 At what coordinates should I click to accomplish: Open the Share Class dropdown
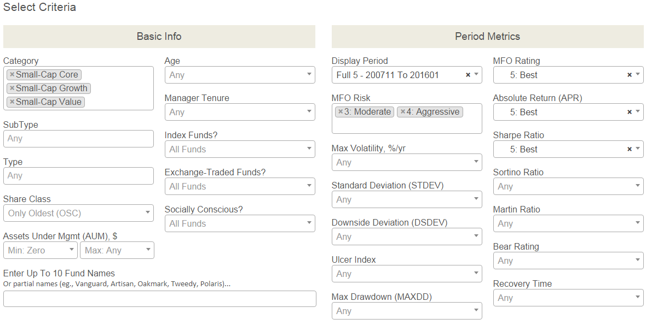tap(78, 213)
